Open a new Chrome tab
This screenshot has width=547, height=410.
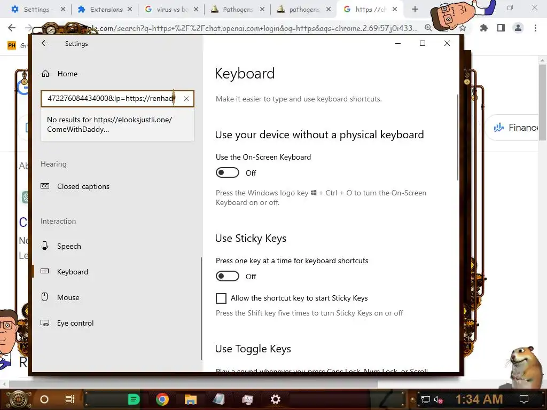tap(415, 10)
